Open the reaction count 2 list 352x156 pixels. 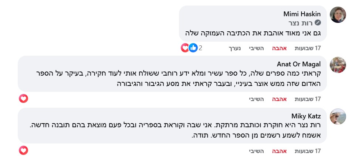pyautogui.click(x=200, y=48)
